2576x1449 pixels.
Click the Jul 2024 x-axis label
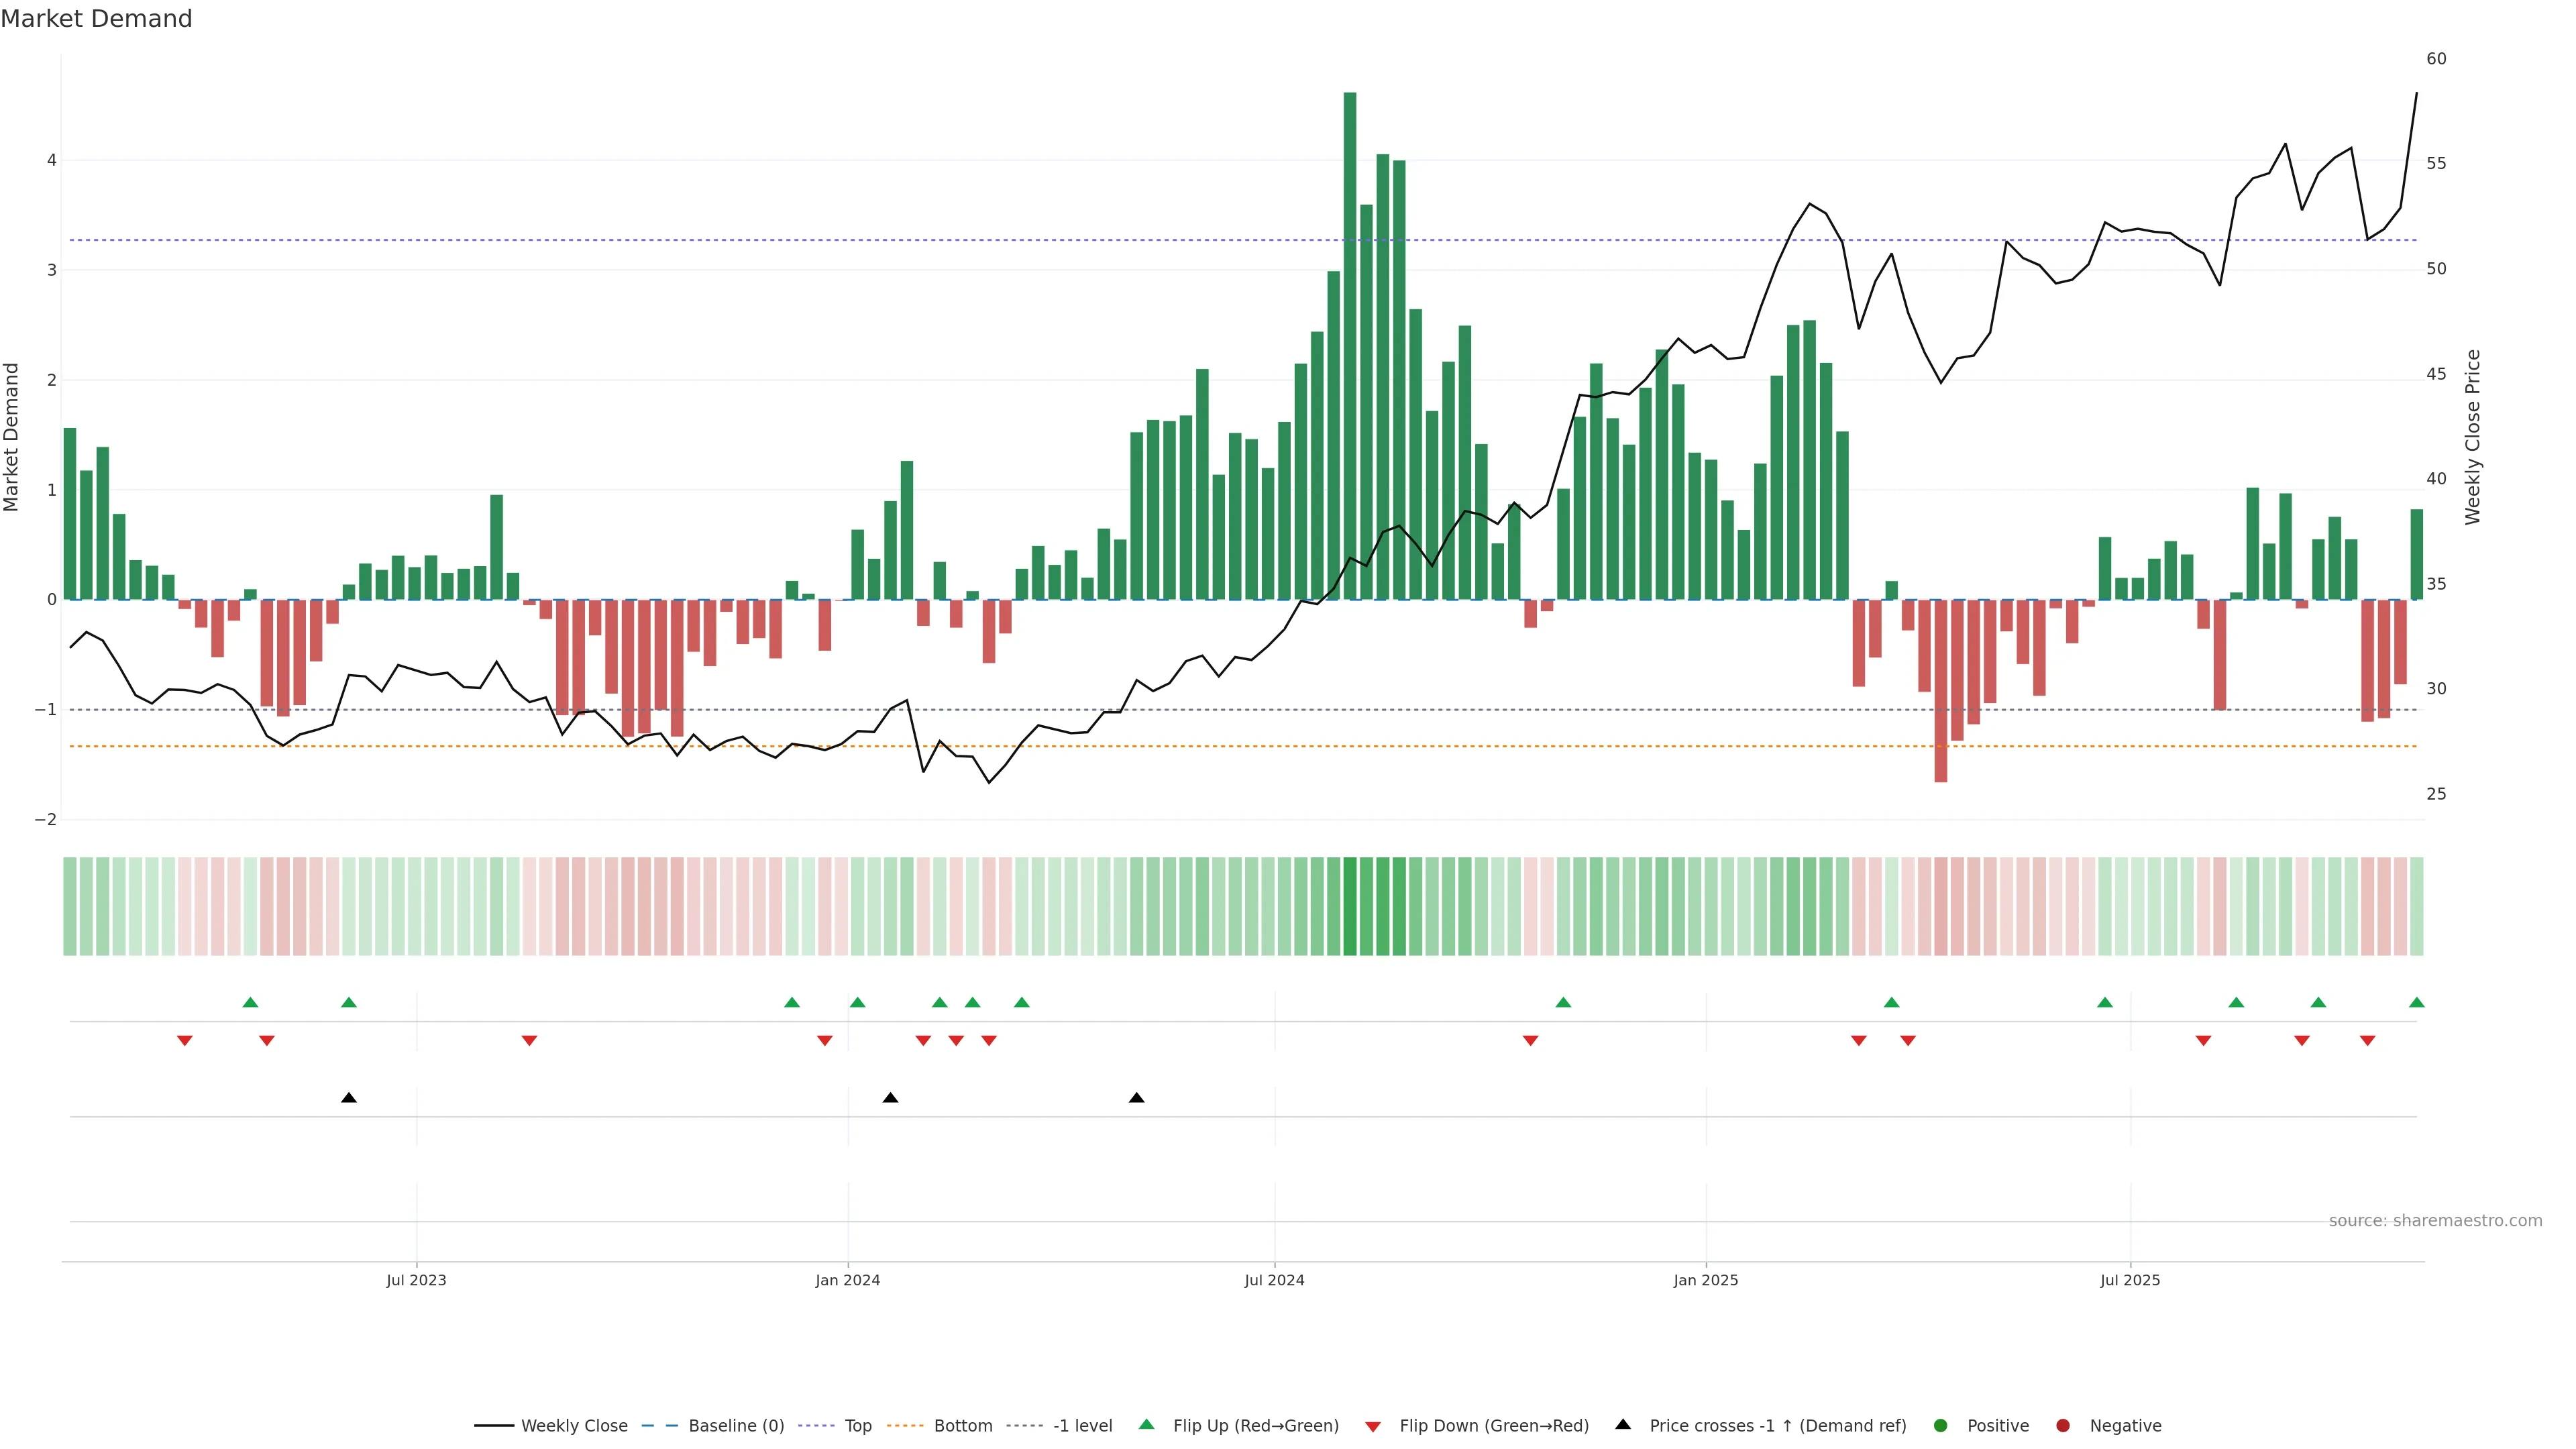(x=1274, y=1280)
